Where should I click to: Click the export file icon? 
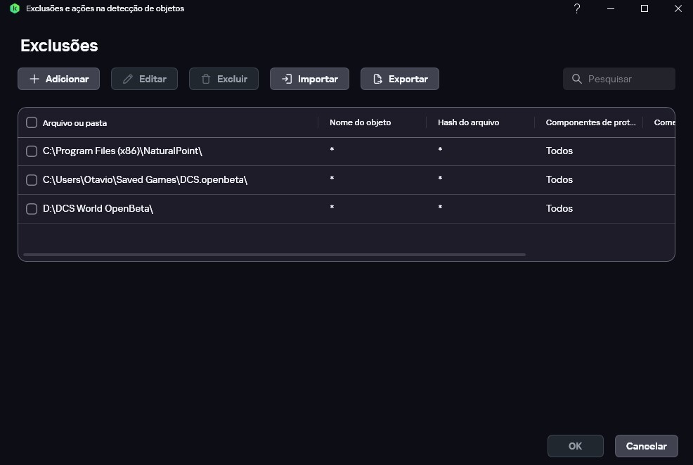coord(377,79)
